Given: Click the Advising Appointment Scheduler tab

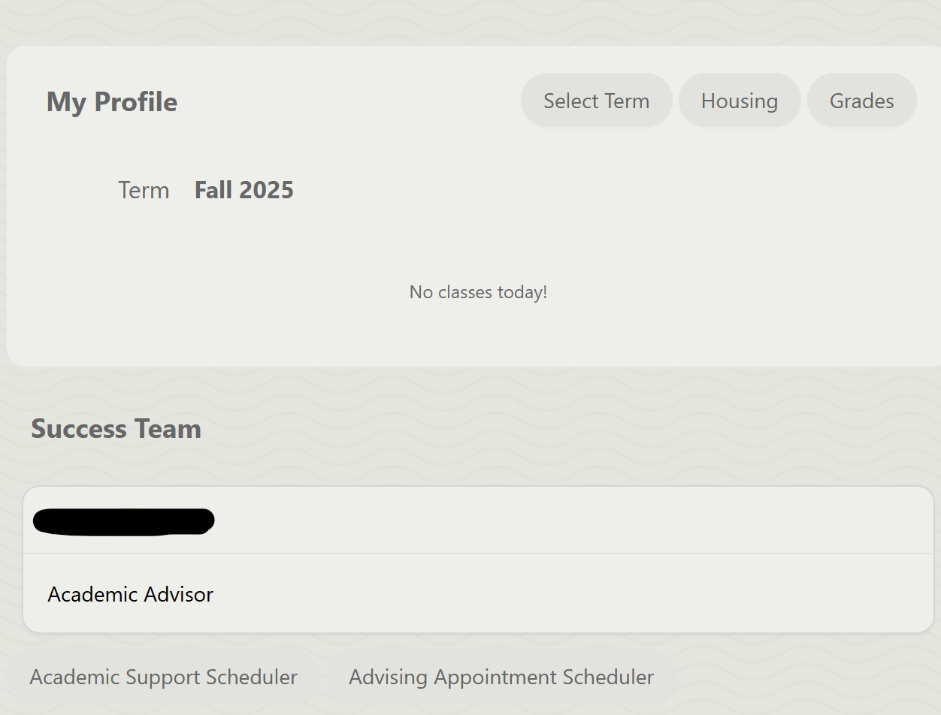Looking at the screenshot, I should click(x=501, y=677).
